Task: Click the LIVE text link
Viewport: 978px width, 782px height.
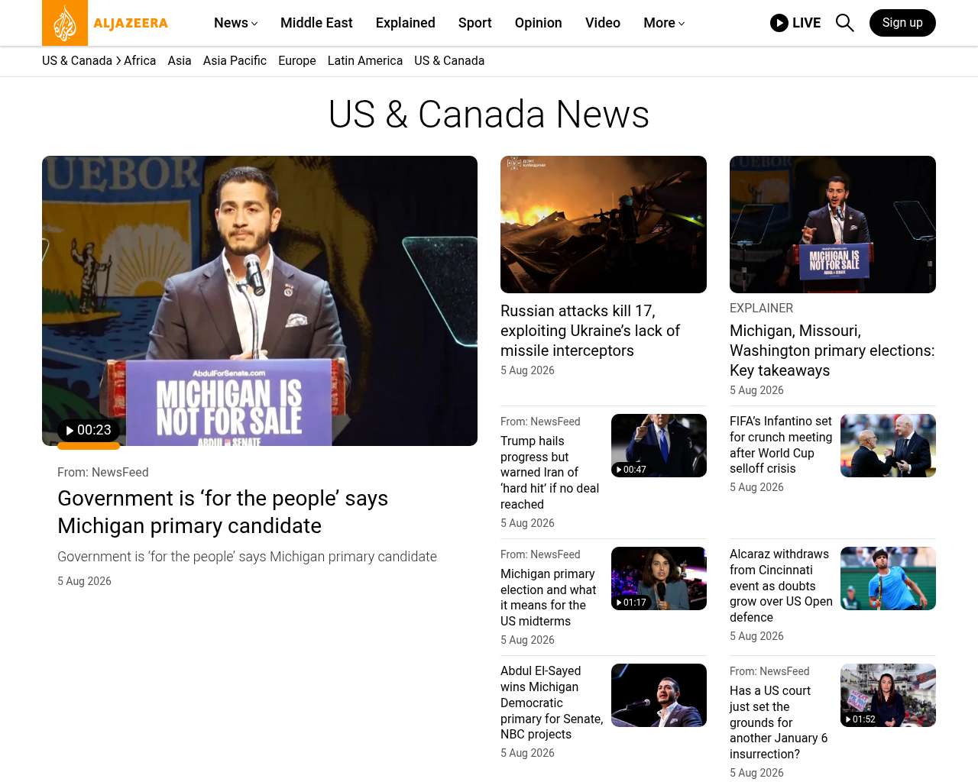Action: tap(806, 23)
